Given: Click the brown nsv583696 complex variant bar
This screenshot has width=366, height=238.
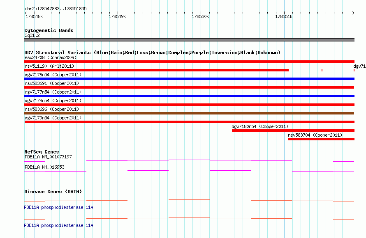Looking at the screenshot, I should (x=189, y=113).
